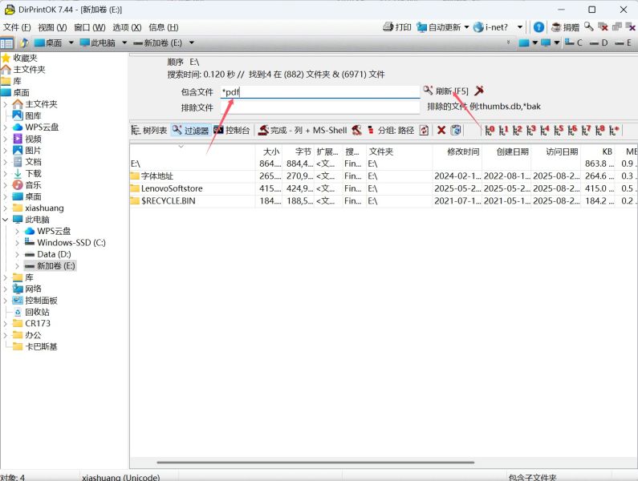Viewport: 638px width, 481px height.
Task: Open dropdown beside monitor icon at right
Action: (x=556, y=42)
